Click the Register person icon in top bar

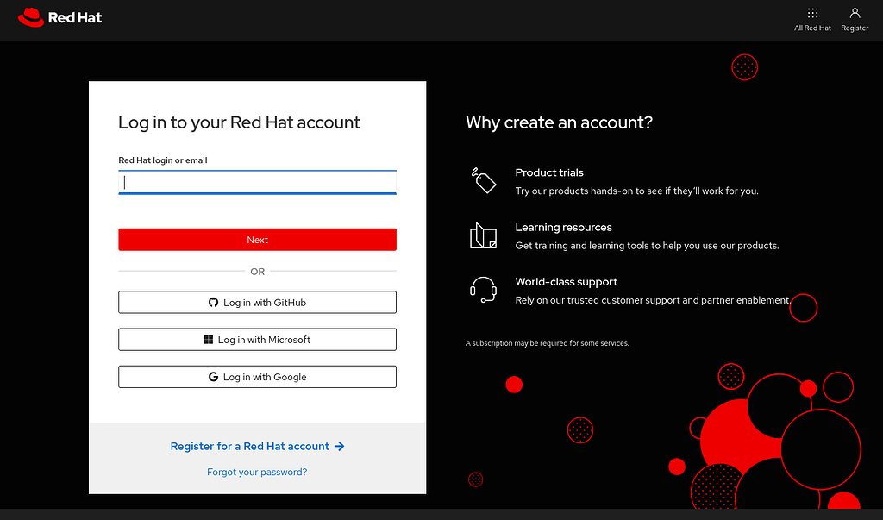pyautogui.click(x=854, y=12)
